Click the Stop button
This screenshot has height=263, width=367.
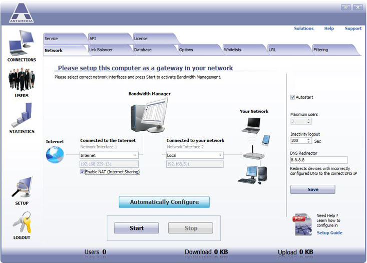click(x=191, y=228)
